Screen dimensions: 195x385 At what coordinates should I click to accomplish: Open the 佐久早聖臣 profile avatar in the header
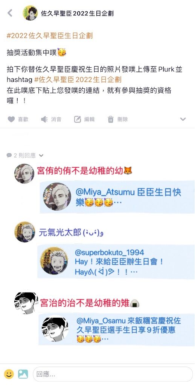(x=30, y=13)
